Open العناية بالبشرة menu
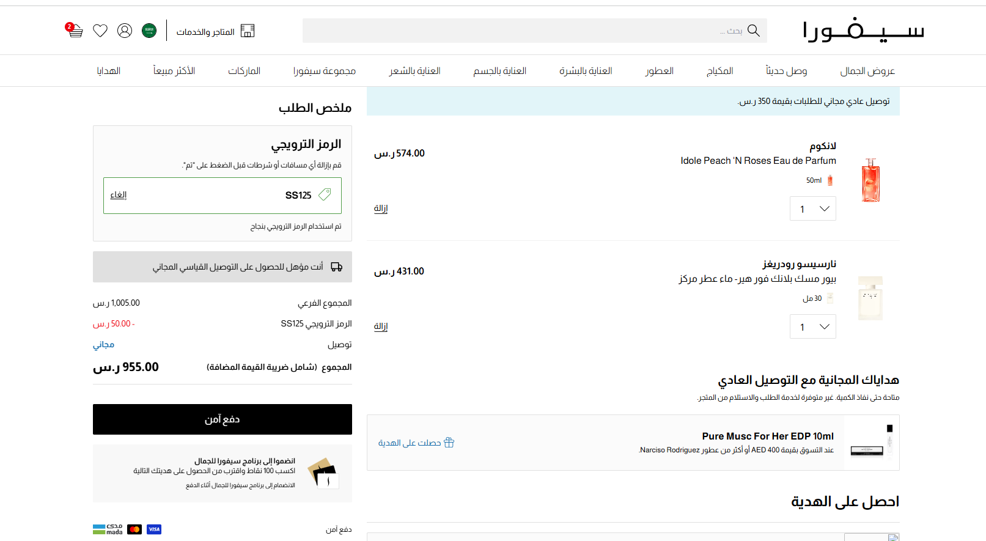Viewport: 986px width, 541px height. click(x=586, y=71)
